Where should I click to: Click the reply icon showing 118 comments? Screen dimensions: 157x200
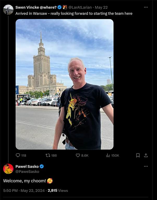pyautogui.click(x=18, y=155)
